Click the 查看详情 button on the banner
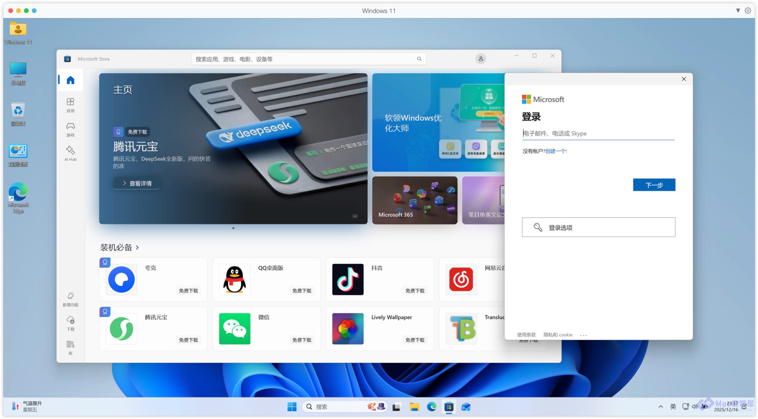This screenshot has width=758, height=419. (137, 183)
